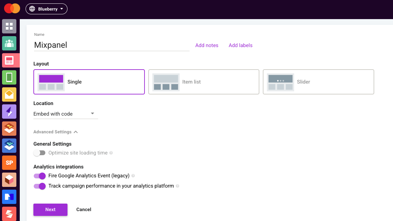Click the Analytics integrations heading

click(58, 167)
